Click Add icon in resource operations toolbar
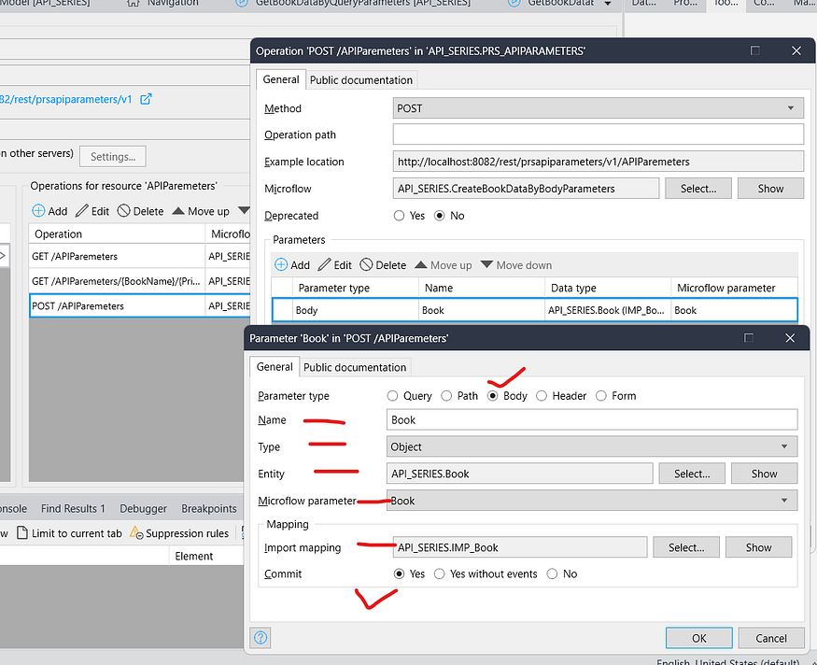This screenshot has width=817, height=665. coord(38,211)
